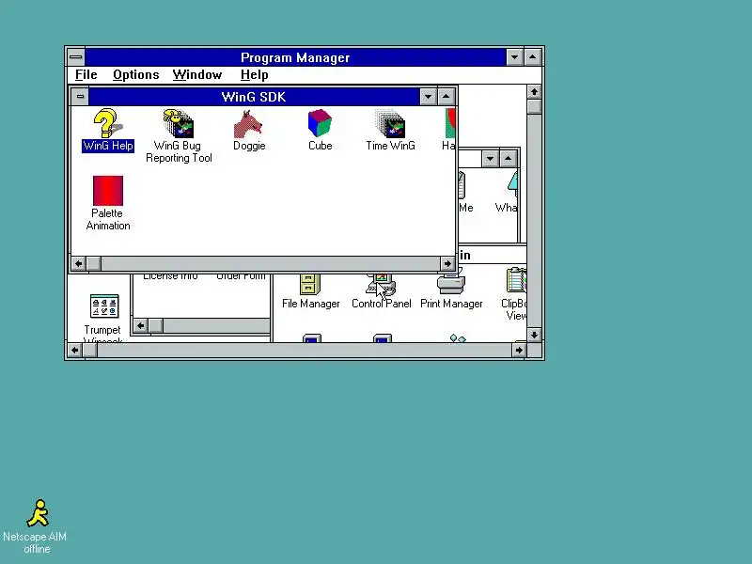This screenshot has width=752, height=564.
Task: Maximize the Program Manager window
Action: coord(533,57)
